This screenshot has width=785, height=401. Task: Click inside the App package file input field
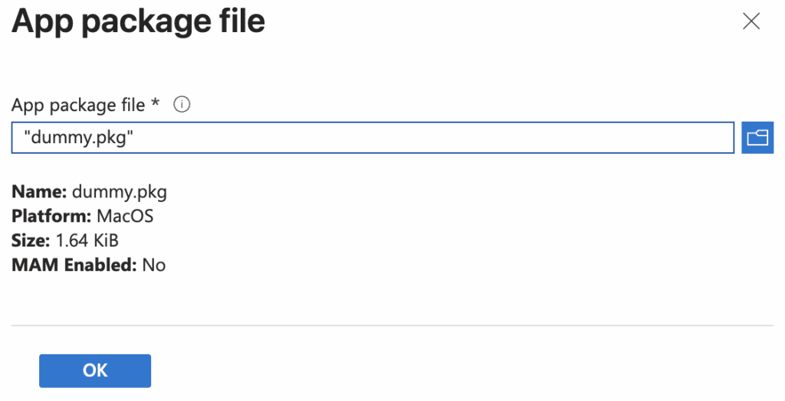(373, 138)
